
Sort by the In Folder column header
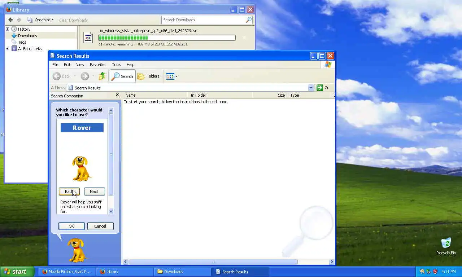[x=220, y=95]
